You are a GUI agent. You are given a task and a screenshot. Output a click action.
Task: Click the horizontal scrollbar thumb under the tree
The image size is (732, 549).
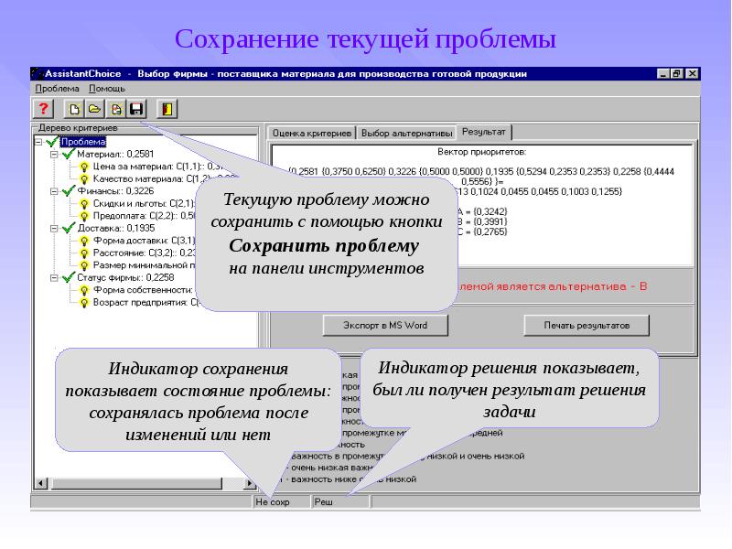pyautogui.click(x=136, y=483)
